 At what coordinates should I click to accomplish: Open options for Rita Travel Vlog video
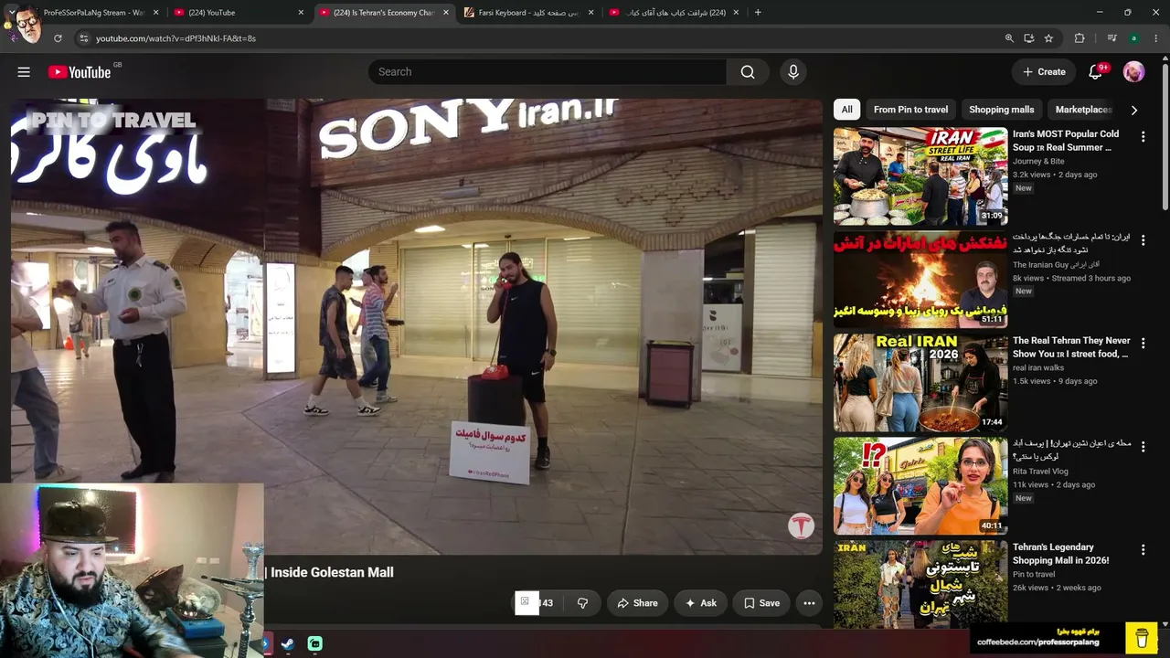[1143, 447]
